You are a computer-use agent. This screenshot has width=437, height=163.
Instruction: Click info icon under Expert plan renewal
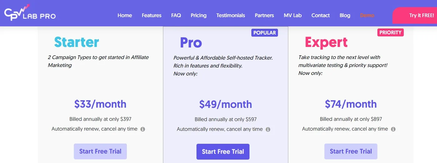tap(393, 129)
